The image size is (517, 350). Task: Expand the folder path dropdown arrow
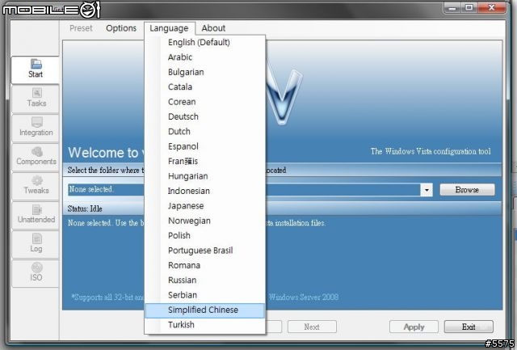tap(427, 190)
